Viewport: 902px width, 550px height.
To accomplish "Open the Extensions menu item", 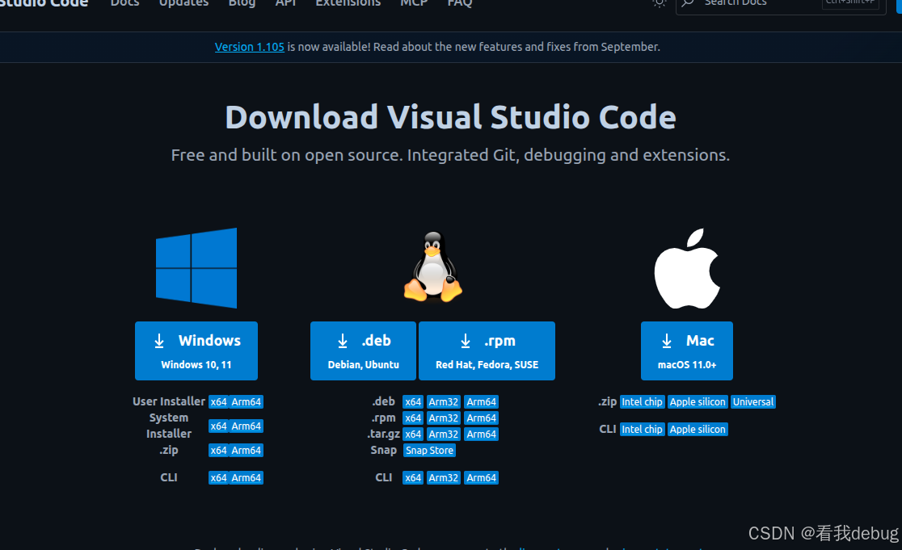I will point(348,3).
